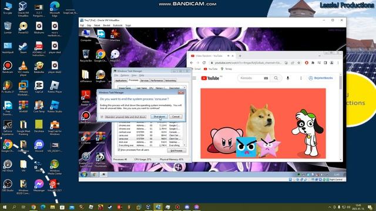Open VLC media player shortcut
The image size is (376, 211).
click(x=23, y=69)
